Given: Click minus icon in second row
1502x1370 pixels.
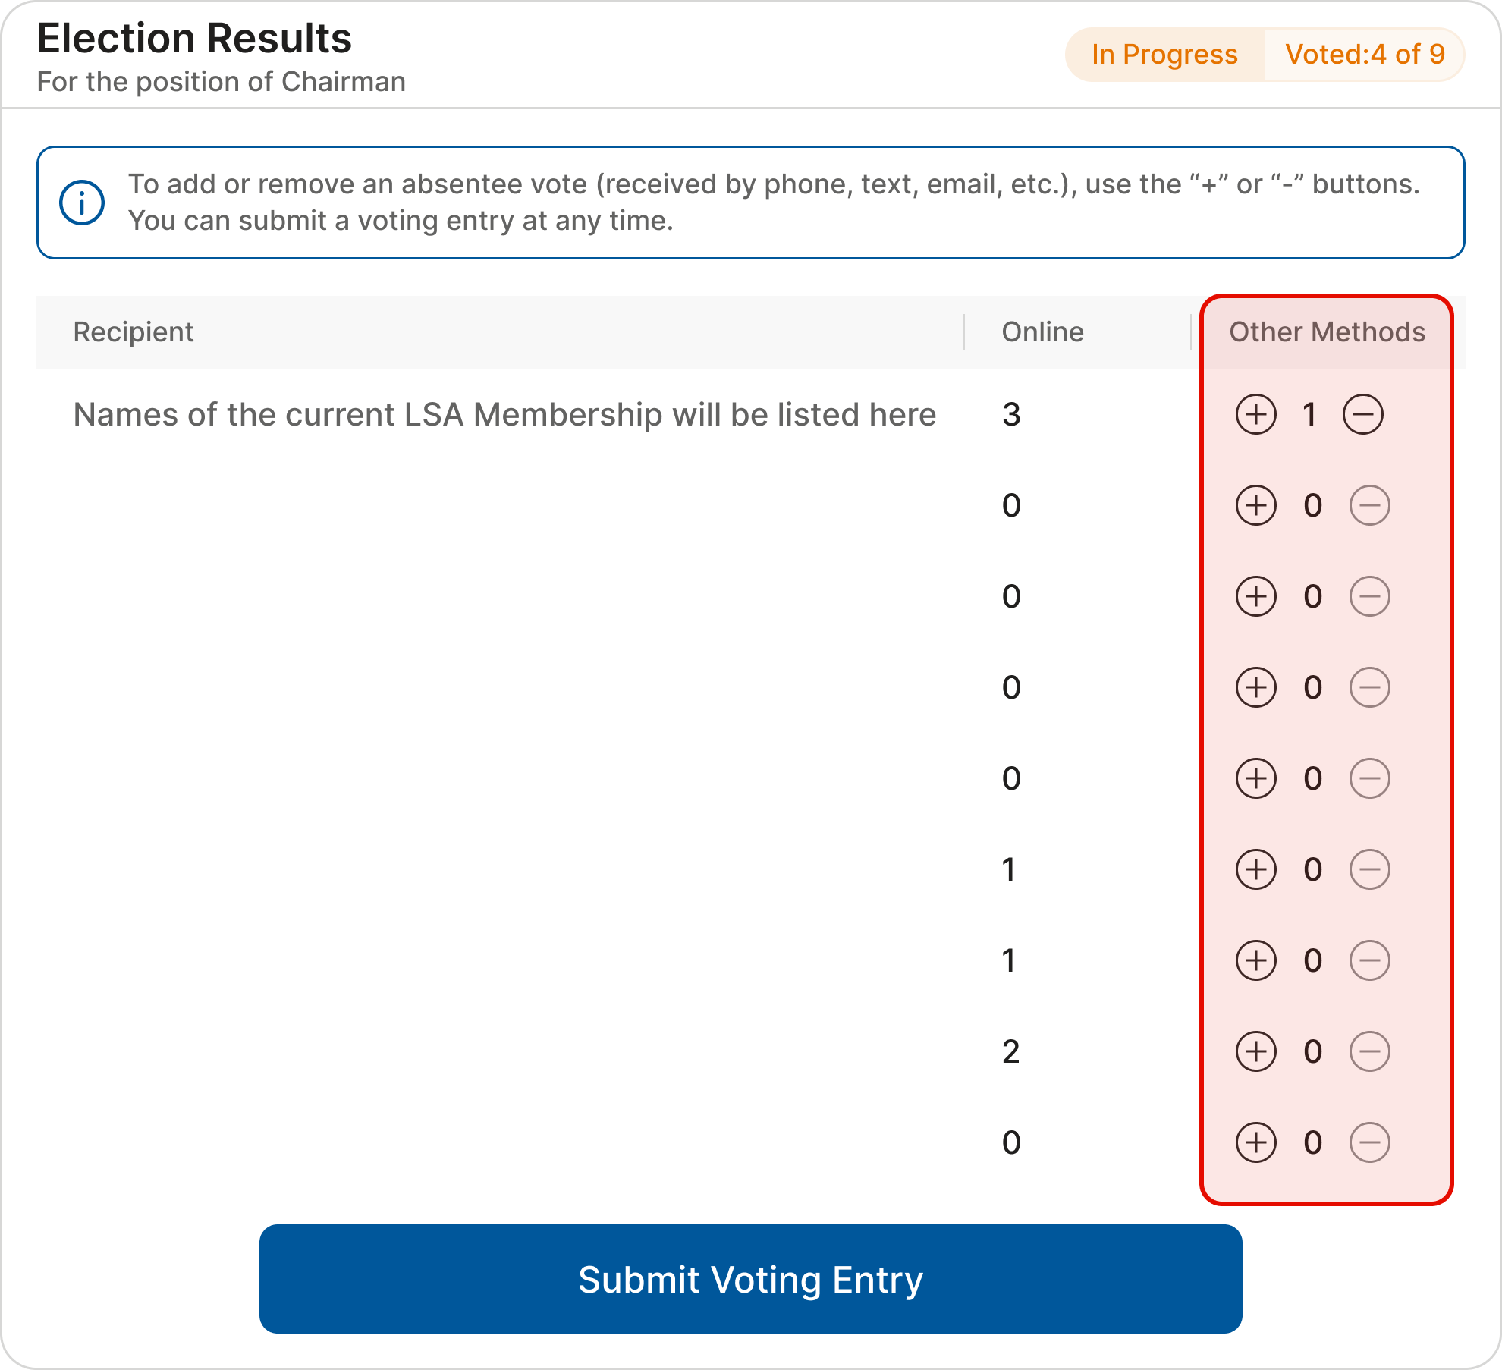Looking at the screenshot, I should [x=1369, y=505].
